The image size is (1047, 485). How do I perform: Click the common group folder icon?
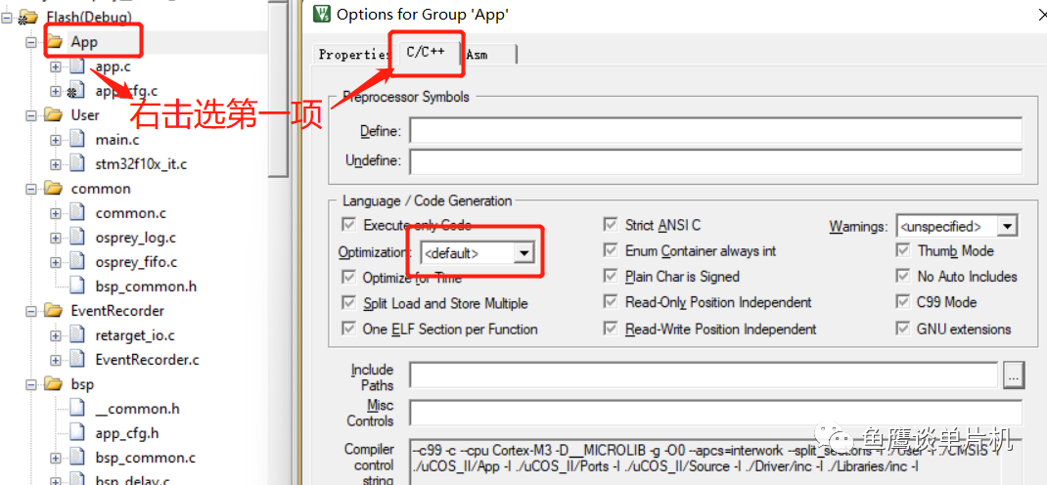tap(54, 189)
